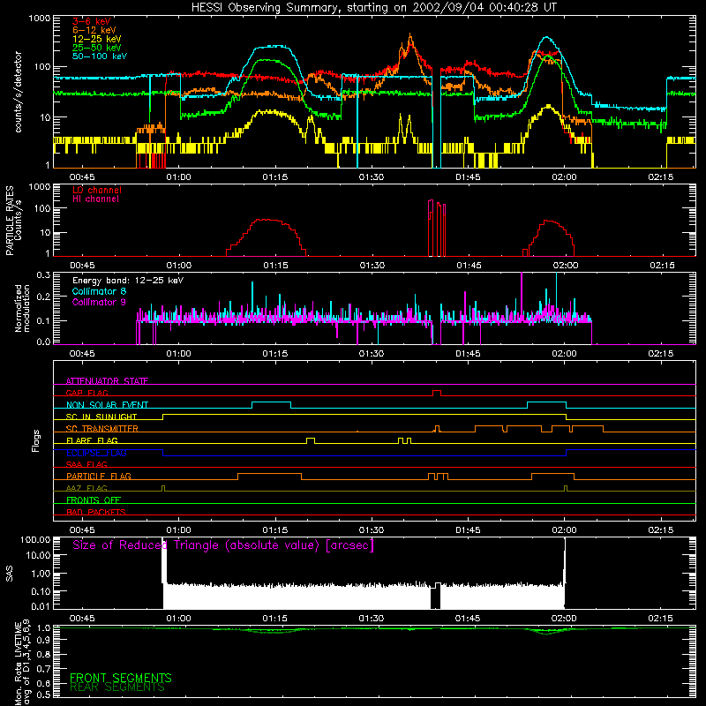Click 01:30 tick under the particle rates plot

coord(372,266)
